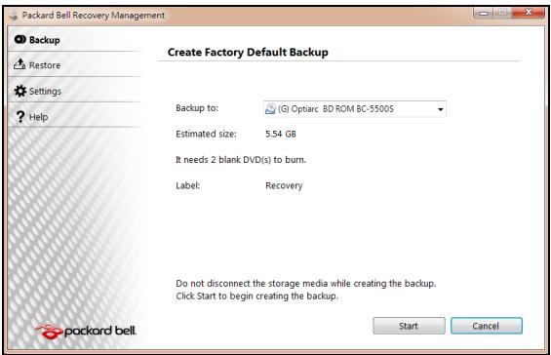
Task: Click the Recovery Management title bar app icon
Action: tap(14, 16)
